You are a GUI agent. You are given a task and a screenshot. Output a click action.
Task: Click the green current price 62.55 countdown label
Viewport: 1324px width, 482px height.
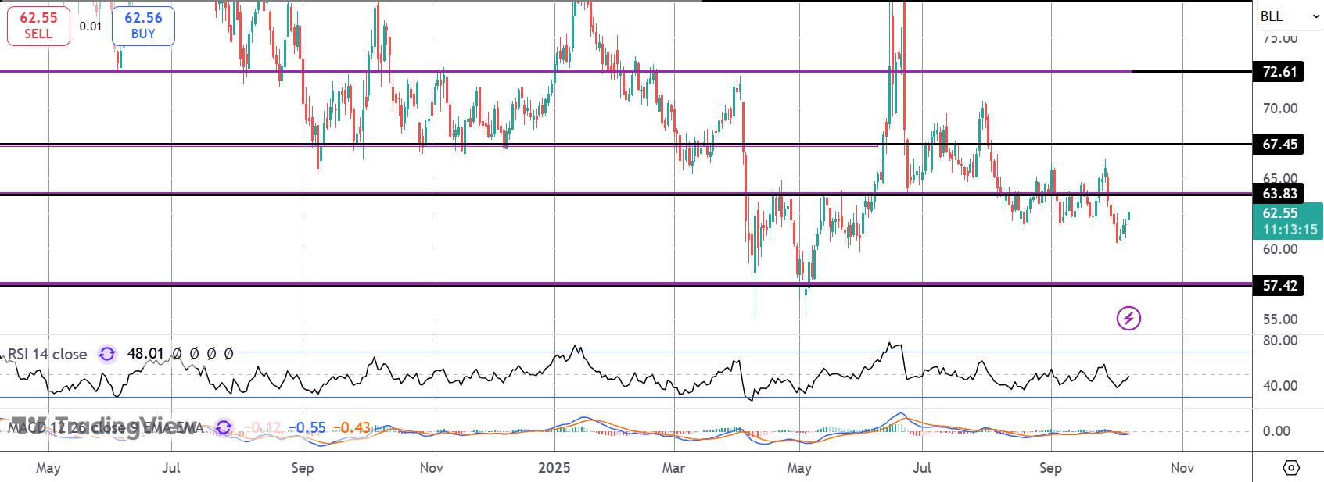(1288, 221)
